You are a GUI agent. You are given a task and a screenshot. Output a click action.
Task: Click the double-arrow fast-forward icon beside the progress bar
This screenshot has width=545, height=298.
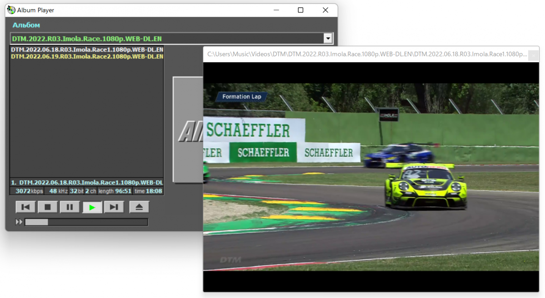(x=19, y=222)
